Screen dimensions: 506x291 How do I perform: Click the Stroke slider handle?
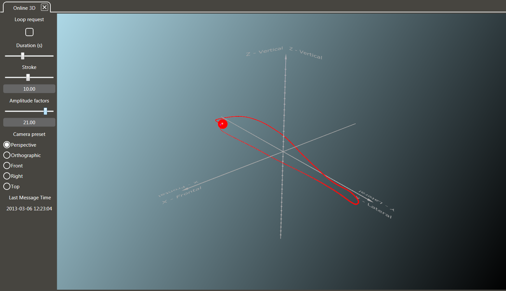[x=28, y=77]
